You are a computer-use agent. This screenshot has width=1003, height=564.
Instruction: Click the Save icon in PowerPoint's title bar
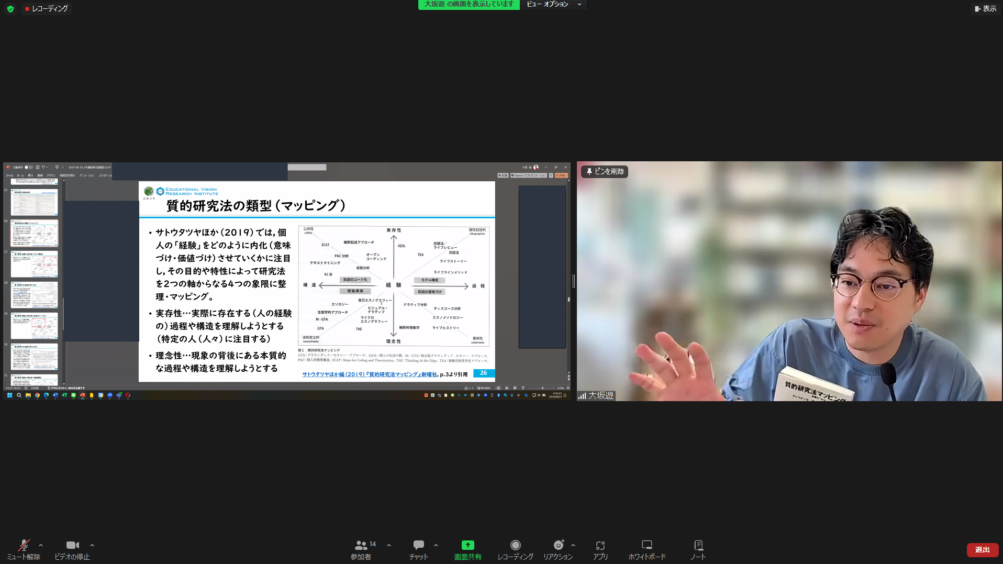[x=38, y=168]
